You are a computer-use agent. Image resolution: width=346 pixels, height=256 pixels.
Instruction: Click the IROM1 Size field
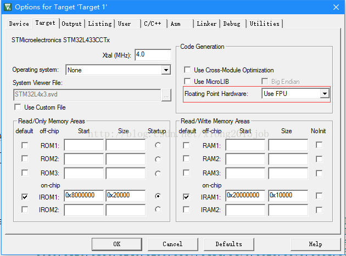click(x=126, y=196)
